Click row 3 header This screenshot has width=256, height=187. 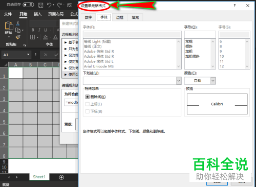[4, 96]
